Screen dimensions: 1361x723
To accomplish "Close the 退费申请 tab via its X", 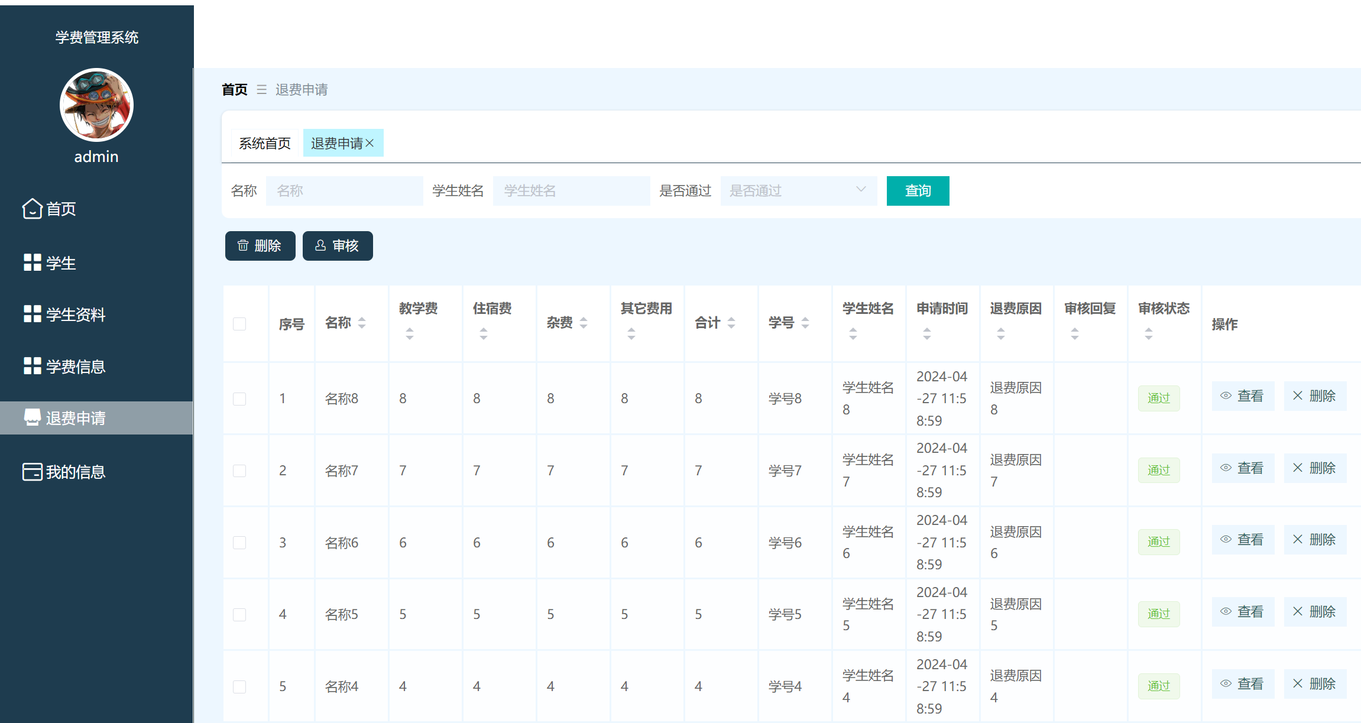I will 370,143.
